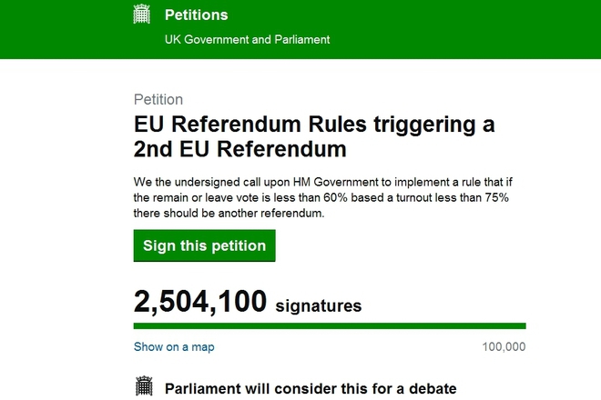
Task: Click UK Government and Parliament subtitle
Action: pyautogui.click(x=247, y=40)
